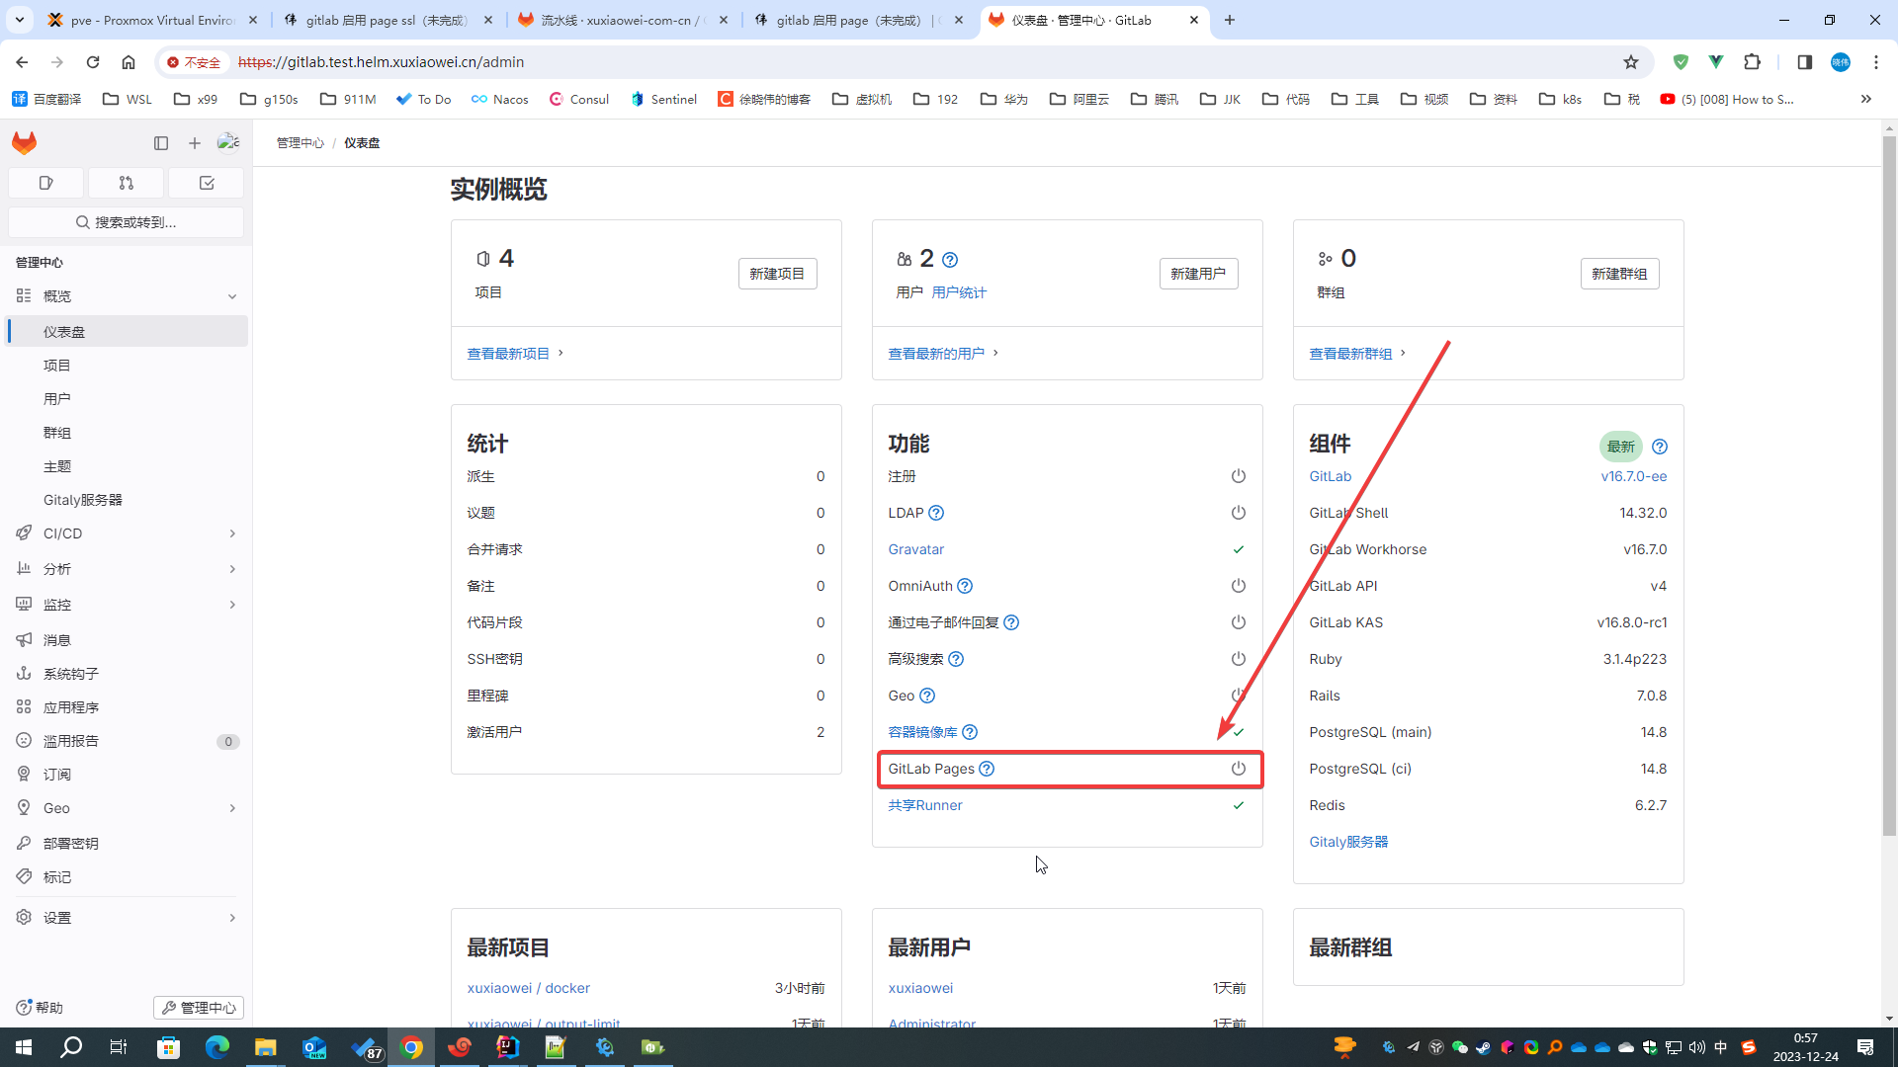This screenshot has height=1067, width=1898.
Task: Click the 搜索或转到 search field
Action: coord(127,222)
